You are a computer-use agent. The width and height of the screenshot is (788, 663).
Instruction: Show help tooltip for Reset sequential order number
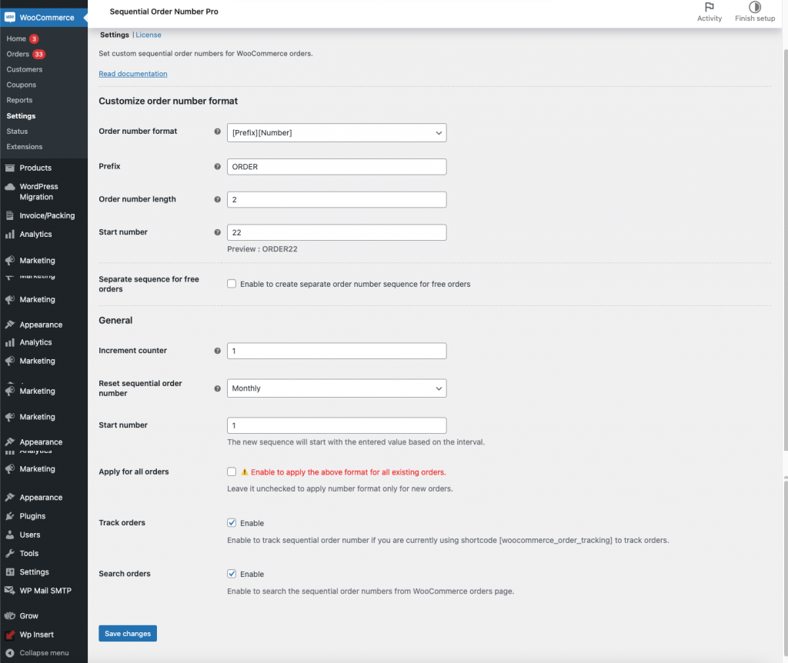217,388
